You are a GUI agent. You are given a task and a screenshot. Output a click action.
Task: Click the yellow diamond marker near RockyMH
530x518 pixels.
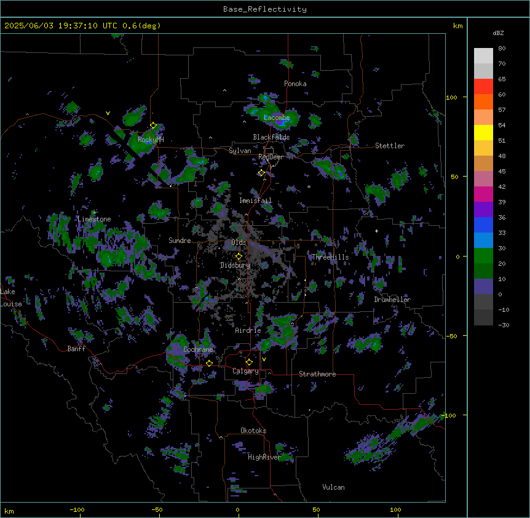coord(153,126)
